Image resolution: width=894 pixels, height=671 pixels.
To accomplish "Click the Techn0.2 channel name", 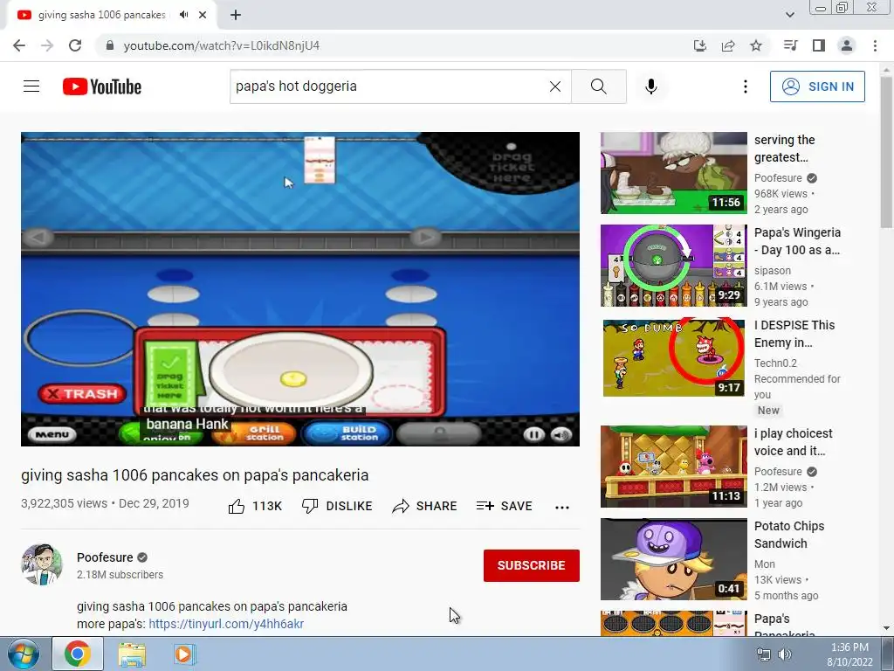I will coord(775,363).
